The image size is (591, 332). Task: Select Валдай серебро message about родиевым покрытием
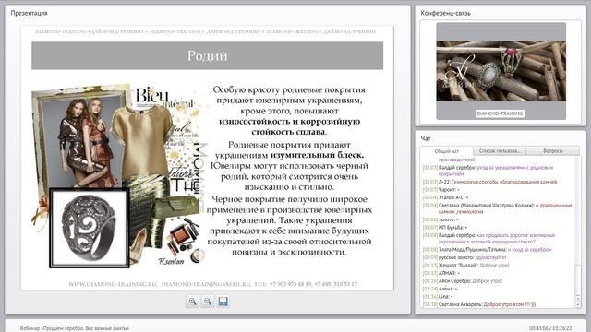(x=488, y=171)
